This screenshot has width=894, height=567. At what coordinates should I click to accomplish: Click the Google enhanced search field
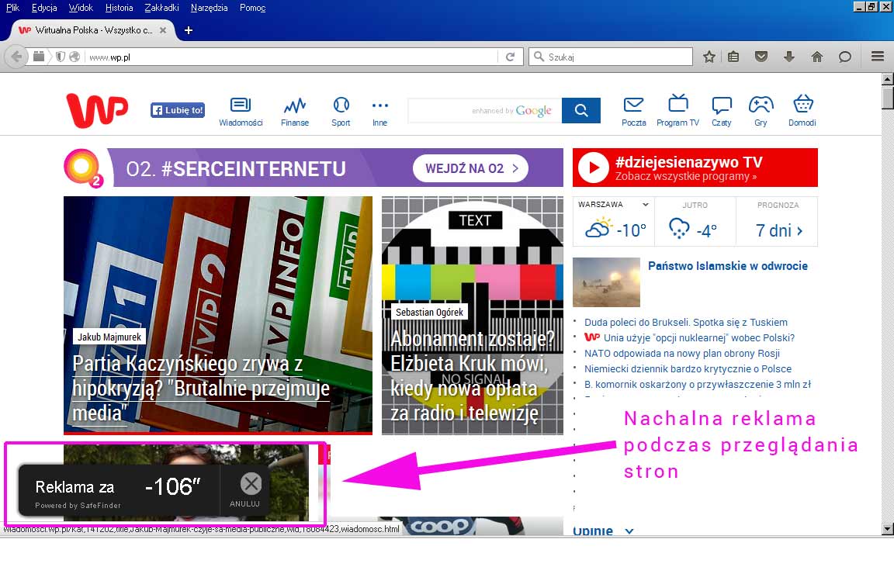(484, 111)
